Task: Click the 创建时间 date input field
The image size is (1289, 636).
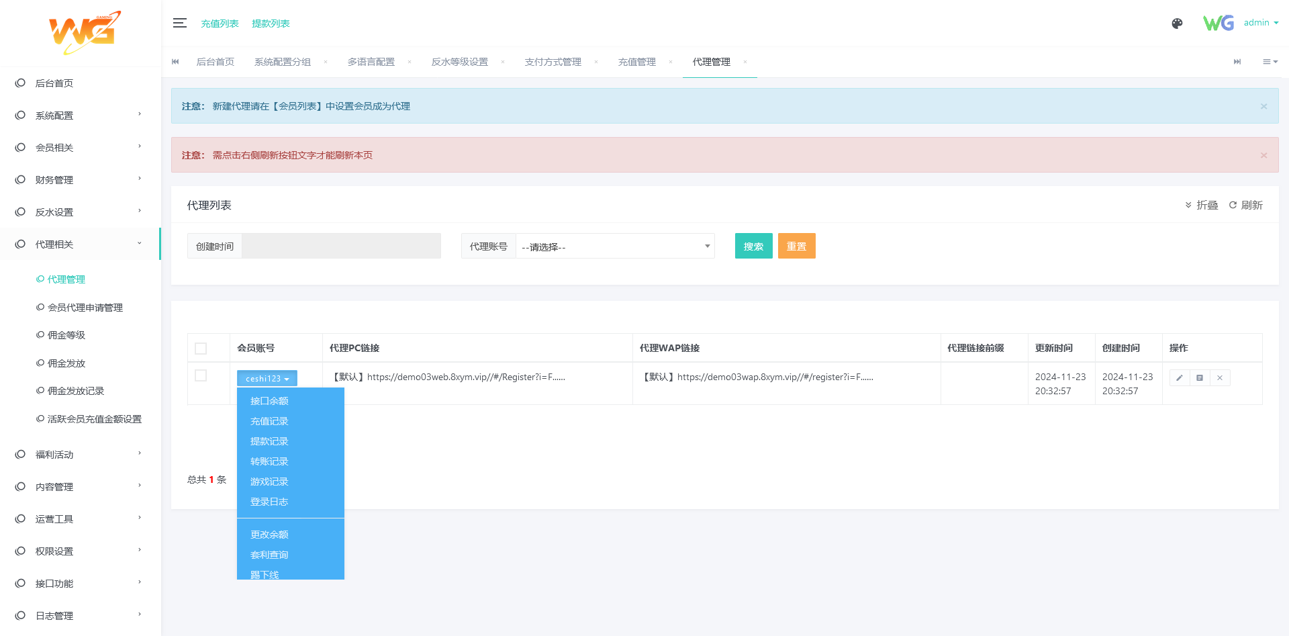Action: point(341,246)
